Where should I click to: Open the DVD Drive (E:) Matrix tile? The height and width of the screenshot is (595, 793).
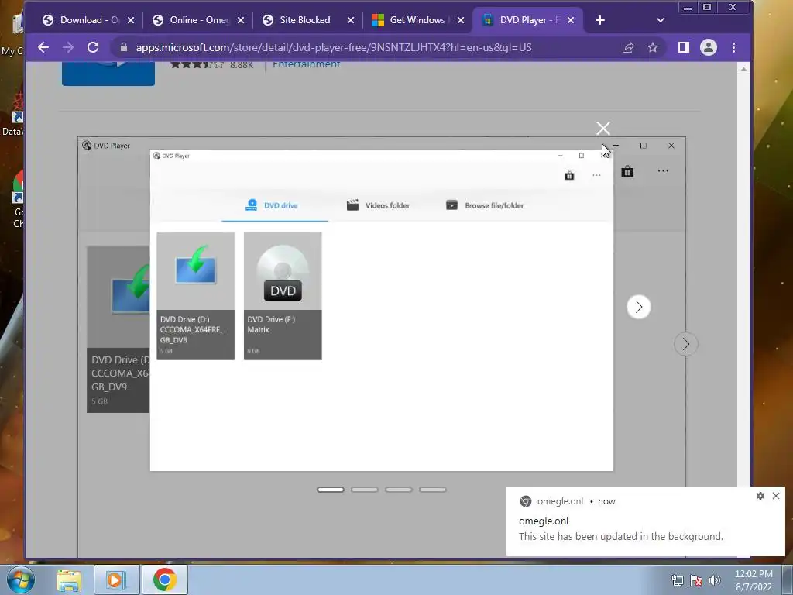283,296
